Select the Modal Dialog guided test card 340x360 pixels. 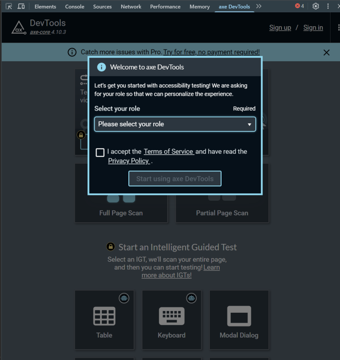click(x=239, y=320)
